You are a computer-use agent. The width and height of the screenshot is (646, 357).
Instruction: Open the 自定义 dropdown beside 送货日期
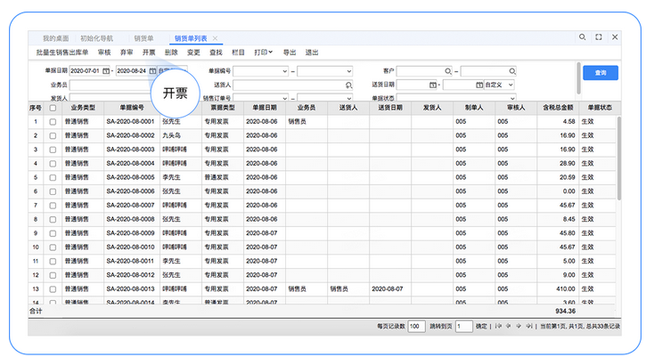(x=511, y=85)
